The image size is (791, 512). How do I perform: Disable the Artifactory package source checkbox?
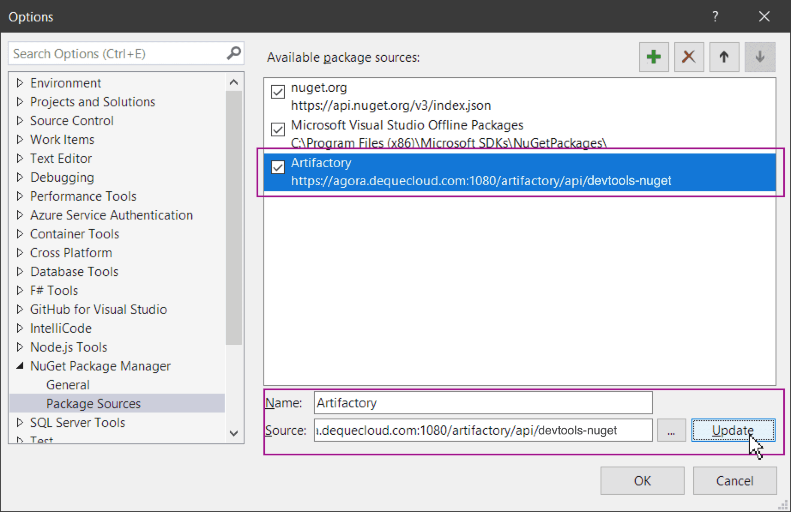[x=278, y=167]
